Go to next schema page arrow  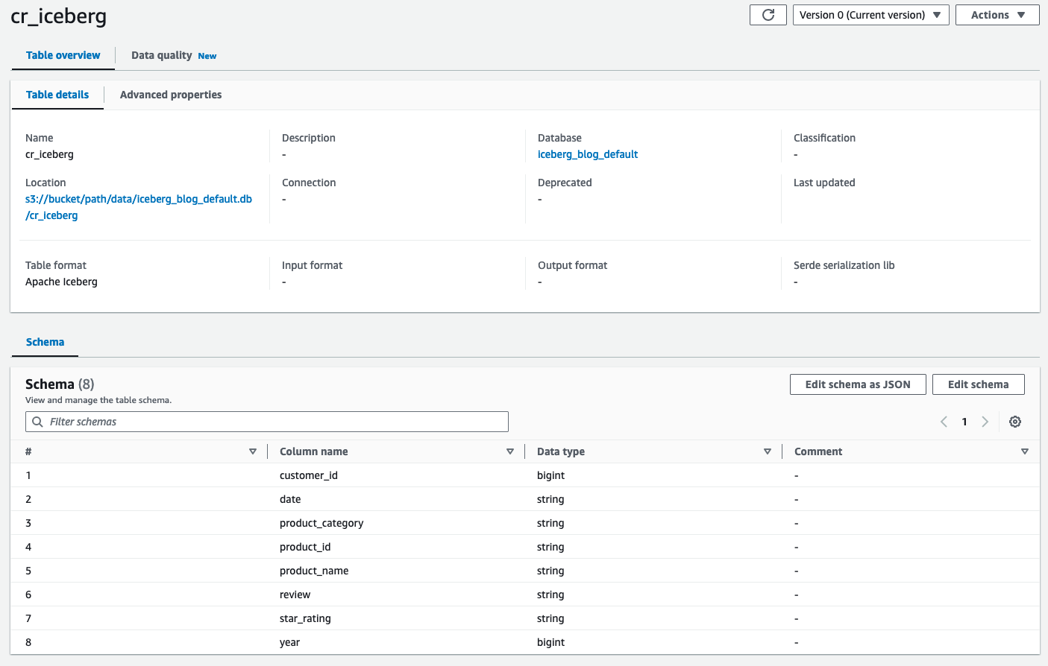click(985, 422)
